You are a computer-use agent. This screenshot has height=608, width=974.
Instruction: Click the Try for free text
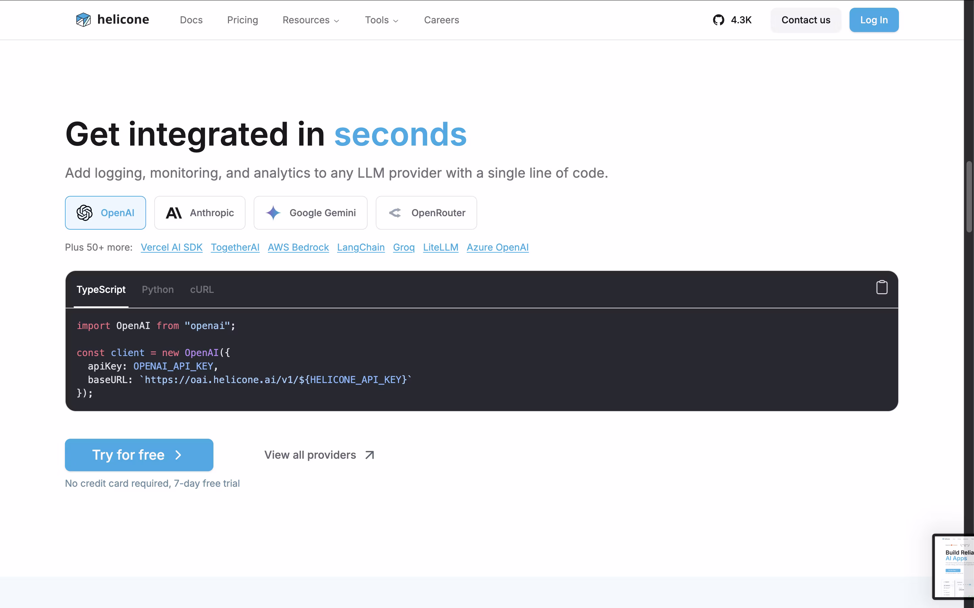(x=129, y=455)
